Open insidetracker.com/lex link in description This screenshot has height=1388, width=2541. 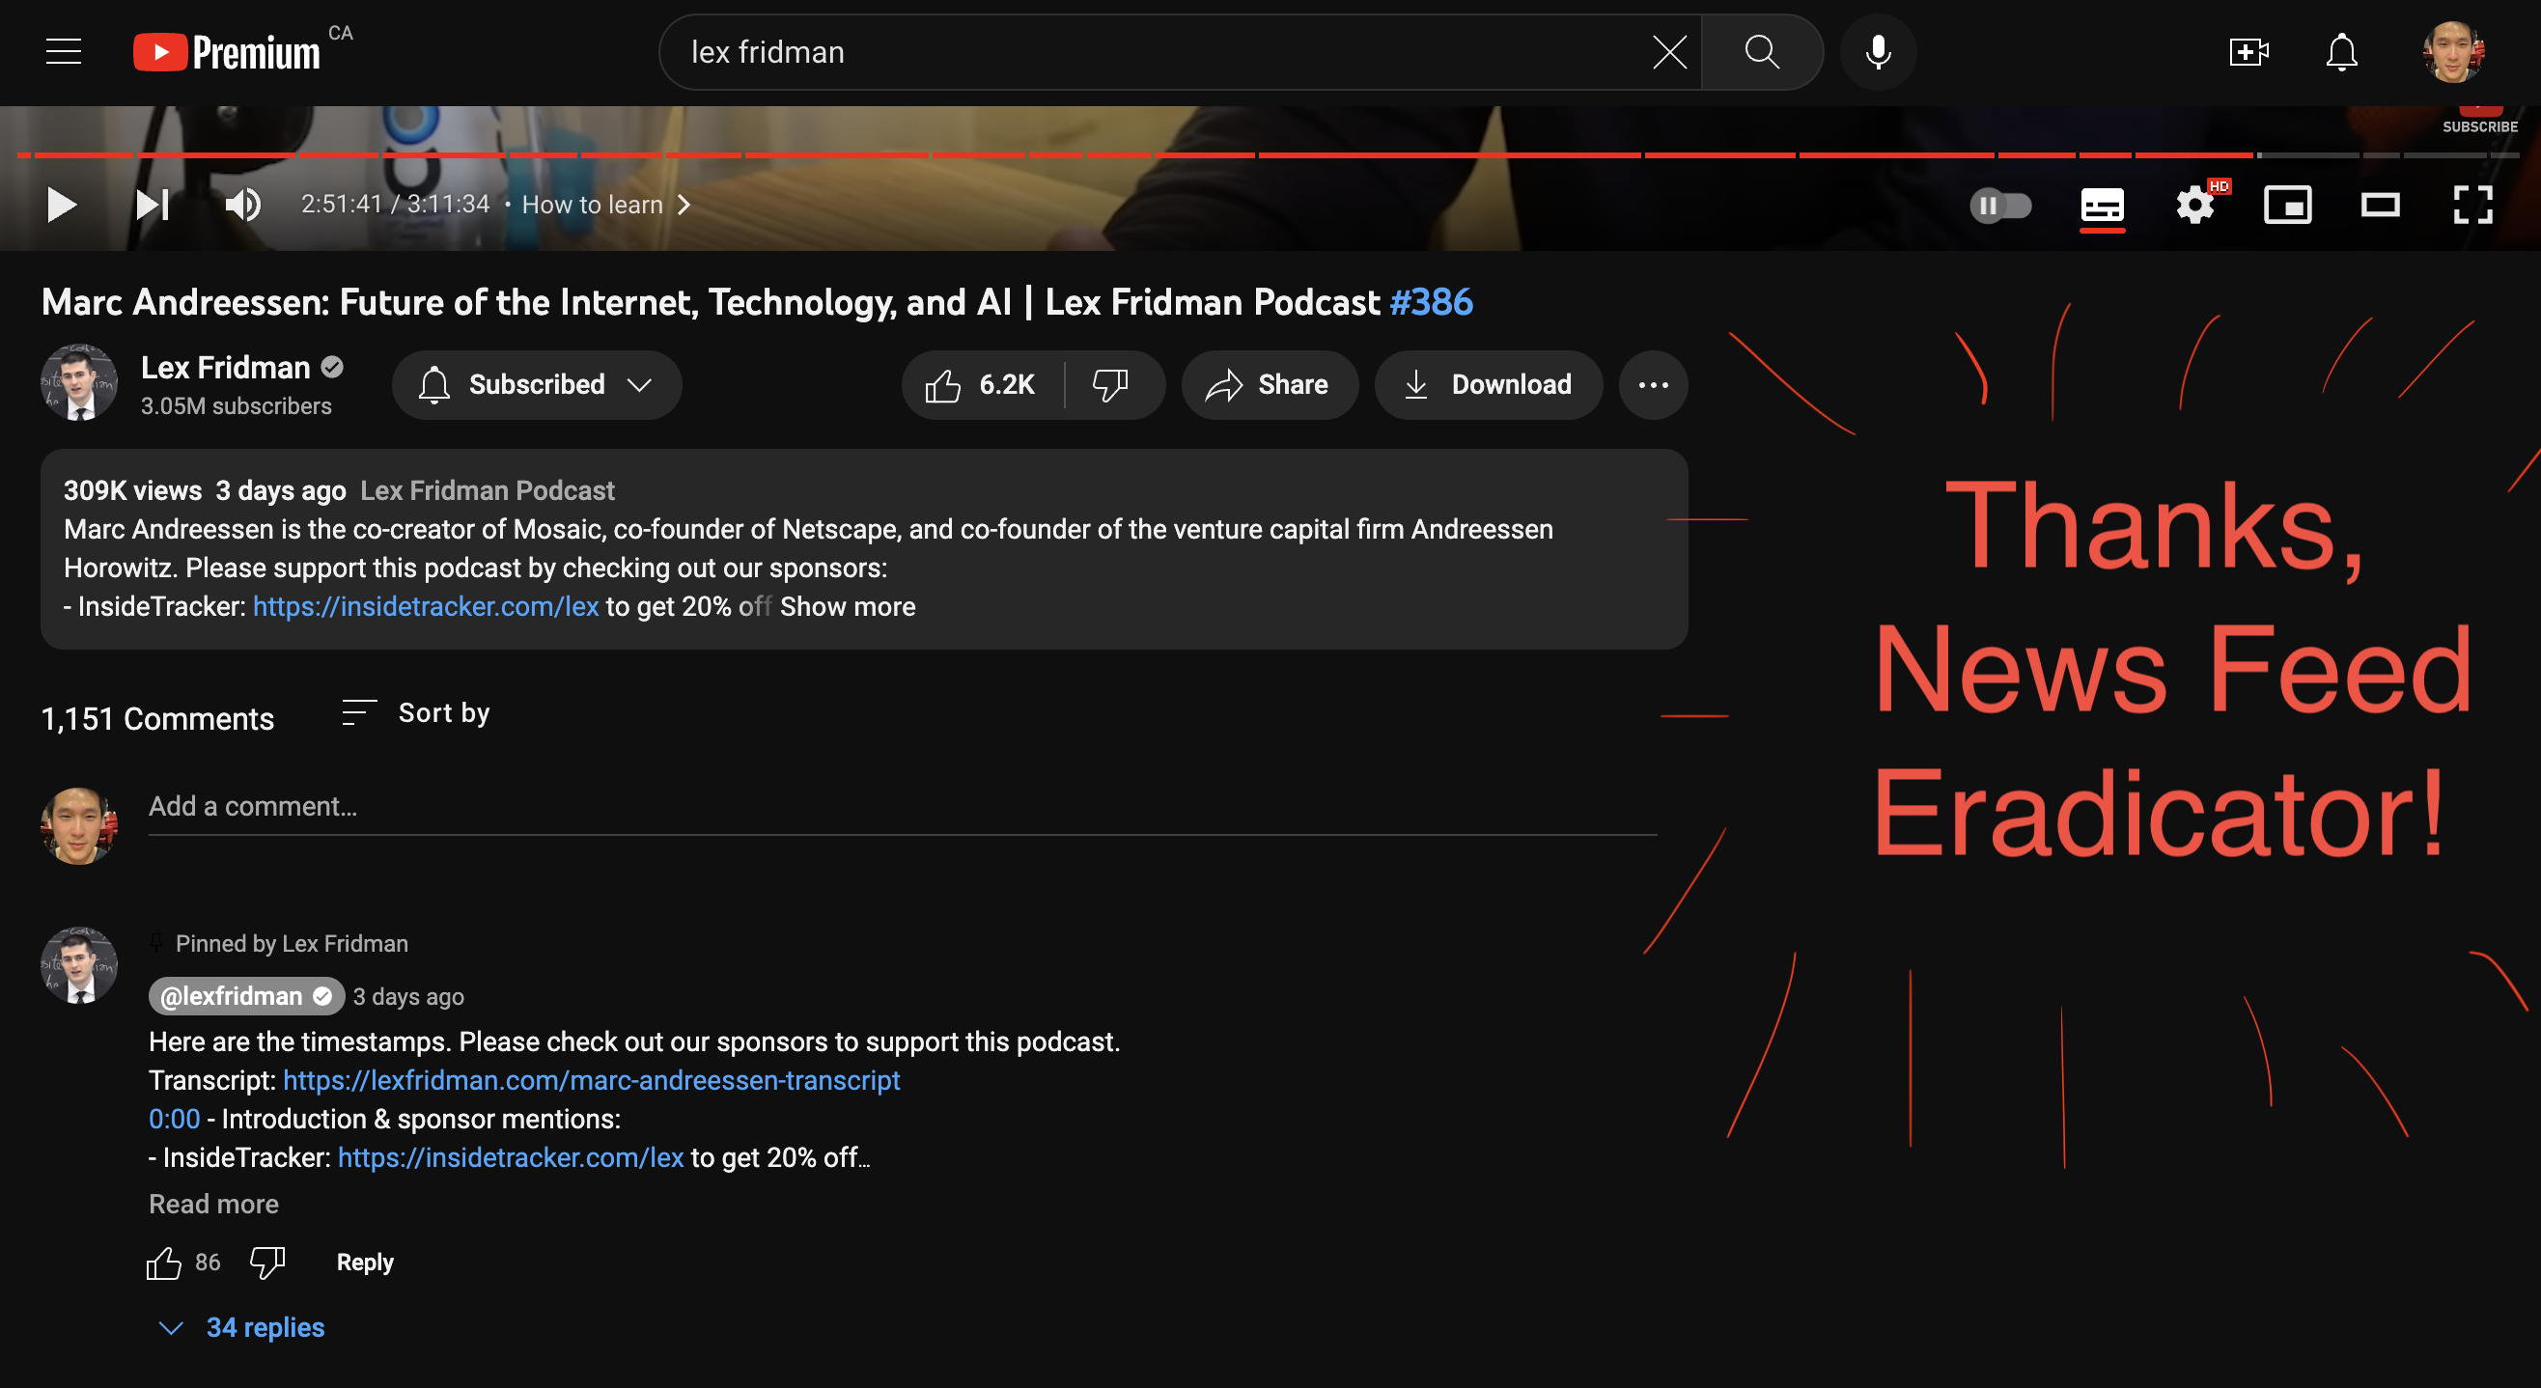pyautogui.click(x=425, y=607)
